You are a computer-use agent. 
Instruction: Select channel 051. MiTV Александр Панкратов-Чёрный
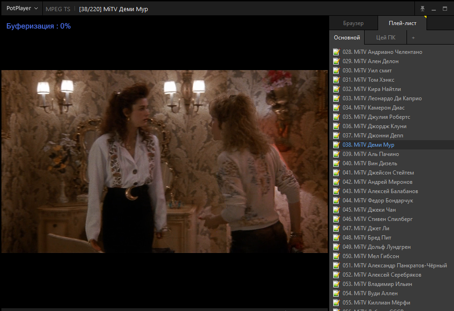click(392, 266)
